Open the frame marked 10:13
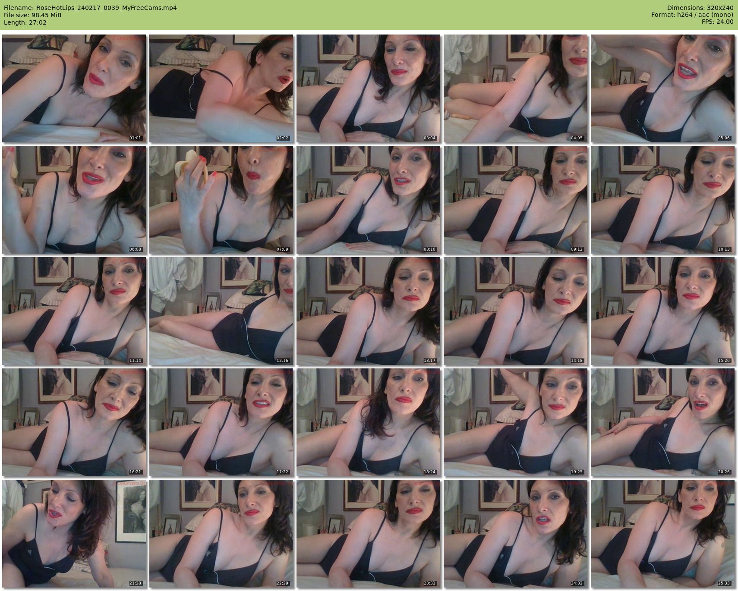This screenshot has width=738, height=591. coord(663,200)
